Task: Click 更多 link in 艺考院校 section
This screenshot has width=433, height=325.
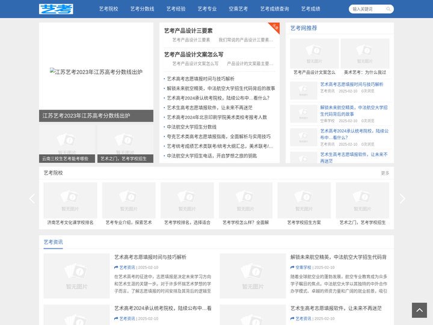Action: [385, 173]
